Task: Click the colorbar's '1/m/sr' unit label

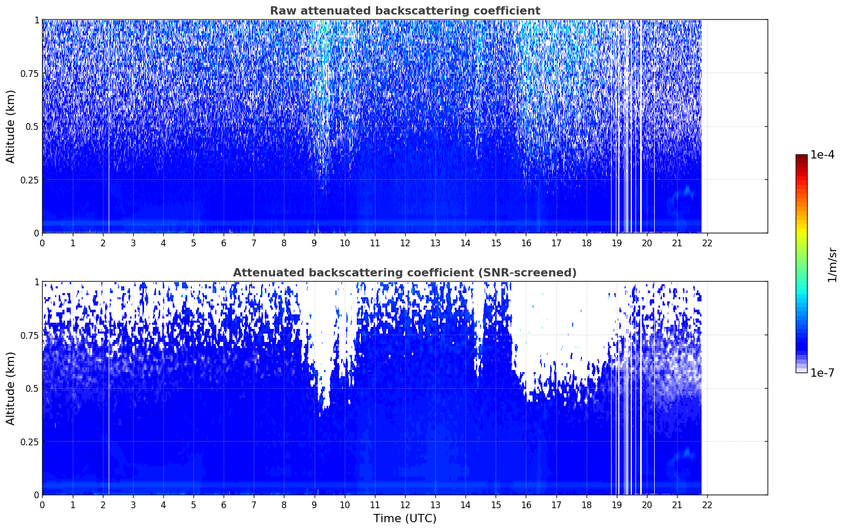Action: [x=832, y=264]
